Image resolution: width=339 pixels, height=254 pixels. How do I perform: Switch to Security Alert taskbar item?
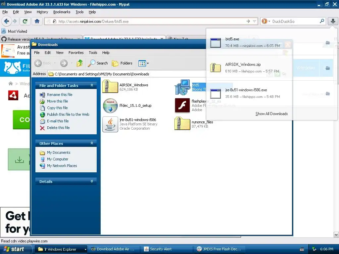[167, 249]
